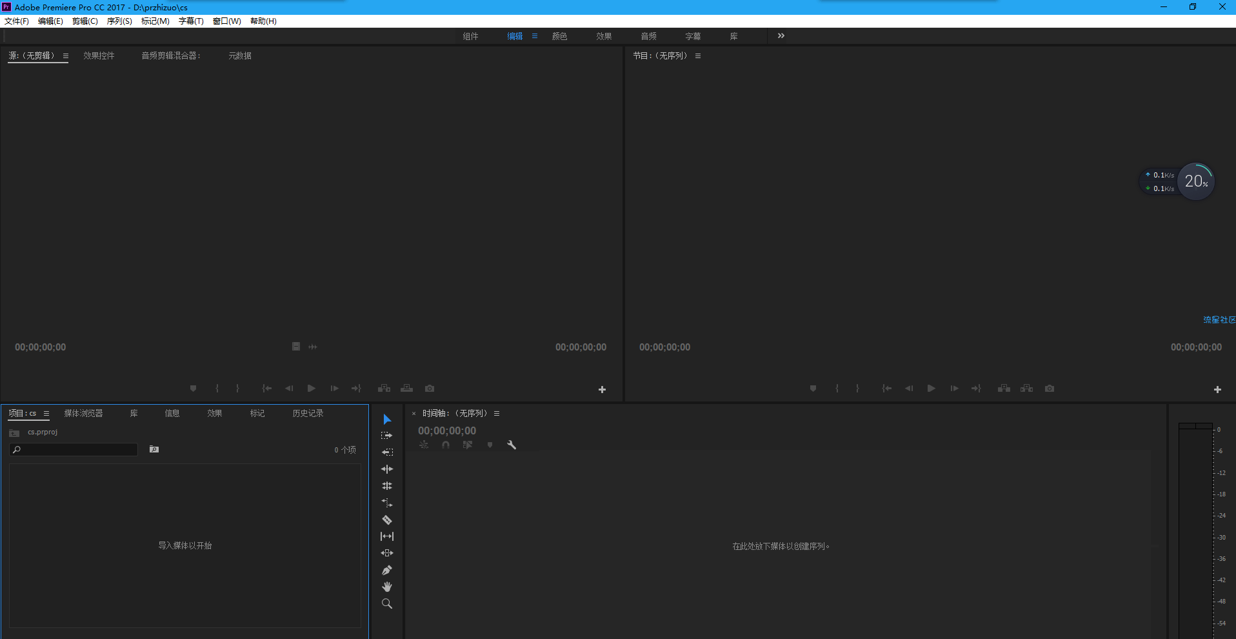
Task: Open 帮助(H) menu
Action: [x=263, y=21]
